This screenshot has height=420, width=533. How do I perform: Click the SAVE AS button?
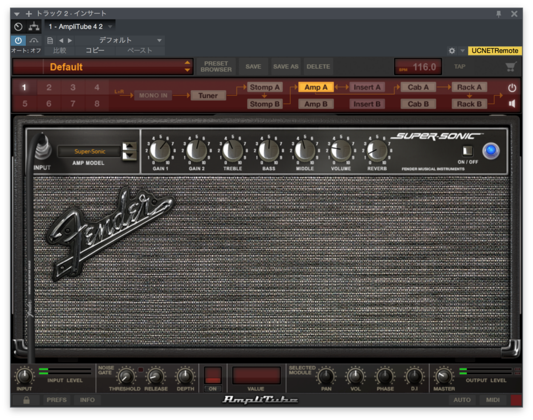(286, 67)
